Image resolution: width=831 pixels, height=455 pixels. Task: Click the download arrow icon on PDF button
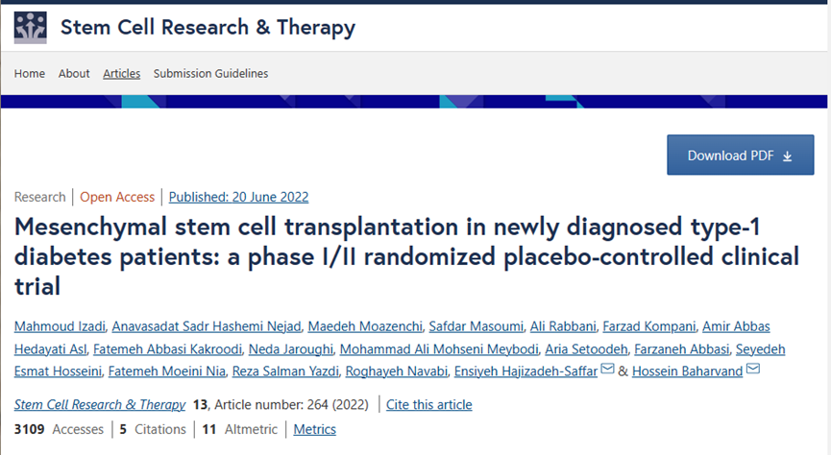point(788,156)
